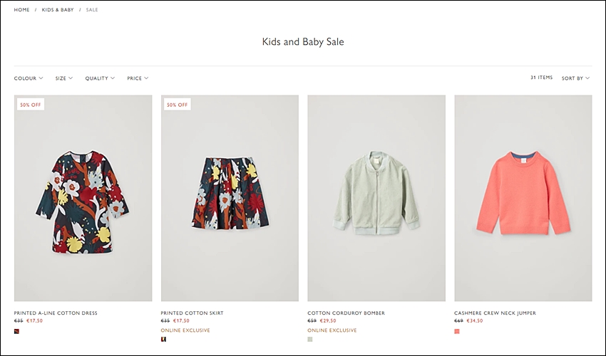Select the skirt print colour swatch

coord(163,340)
